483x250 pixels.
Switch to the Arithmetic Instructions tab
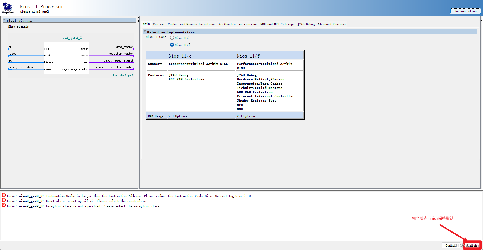238,24
